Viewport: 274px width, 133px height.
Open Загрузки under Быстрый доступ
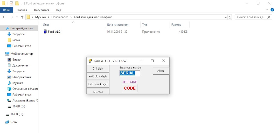18,34
